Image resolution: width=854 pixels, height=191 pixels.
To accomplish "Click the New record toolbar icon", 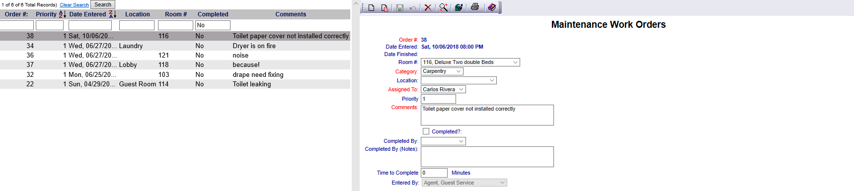I will coord(371,7).
